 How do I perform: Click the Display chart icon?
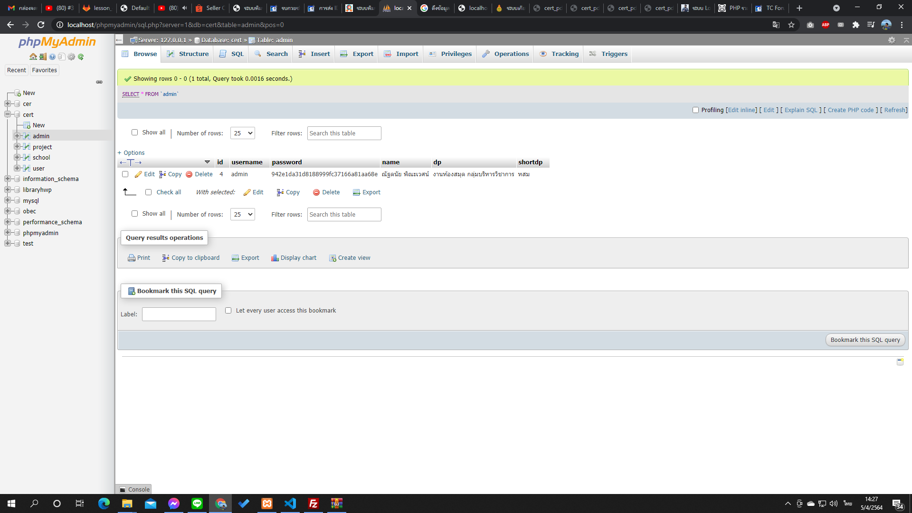click(275, 258)
